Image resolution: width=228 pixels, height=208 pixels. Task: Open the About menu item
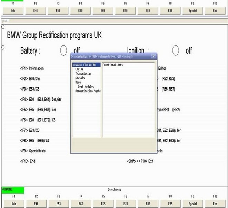click(x=6, y=21)
